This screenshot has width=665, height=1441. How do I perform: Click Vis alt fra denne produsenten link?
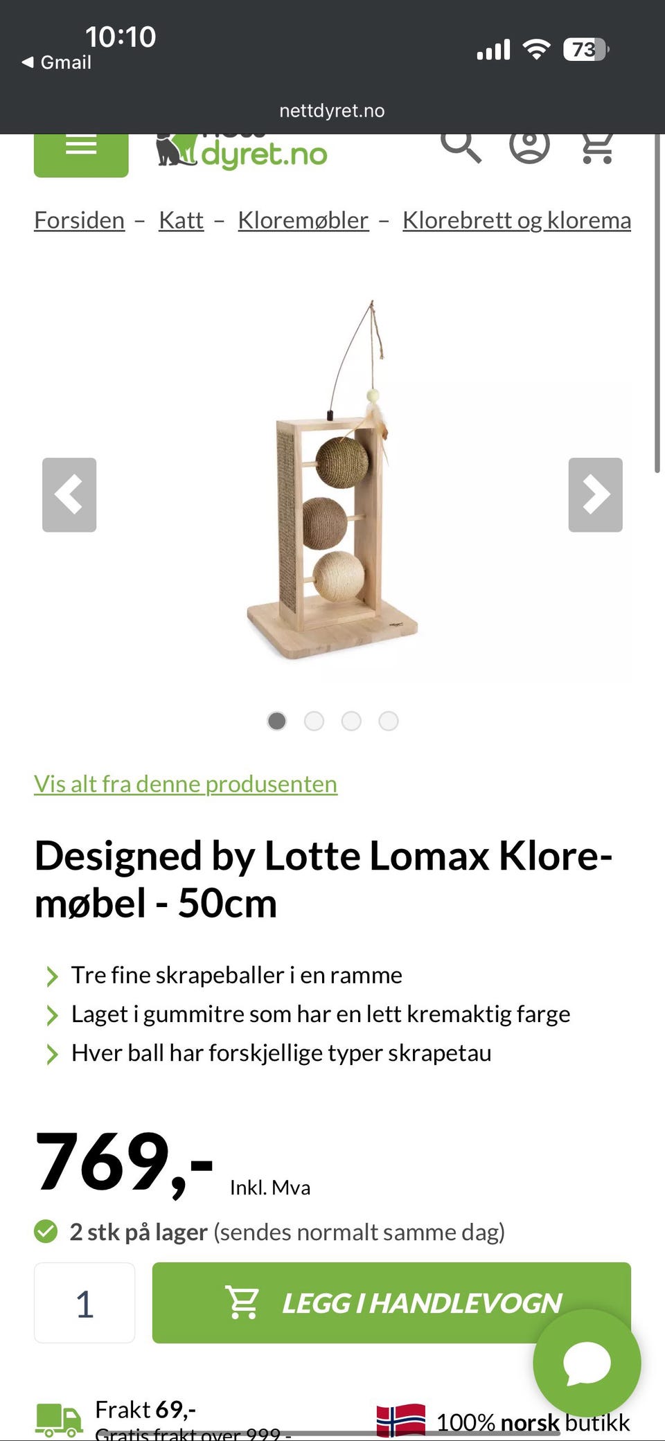point(186,784)
